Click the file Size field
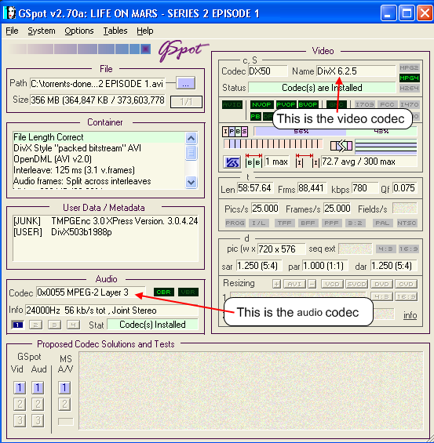The height and width of the screenshot is (443, 434). (97, 100)
